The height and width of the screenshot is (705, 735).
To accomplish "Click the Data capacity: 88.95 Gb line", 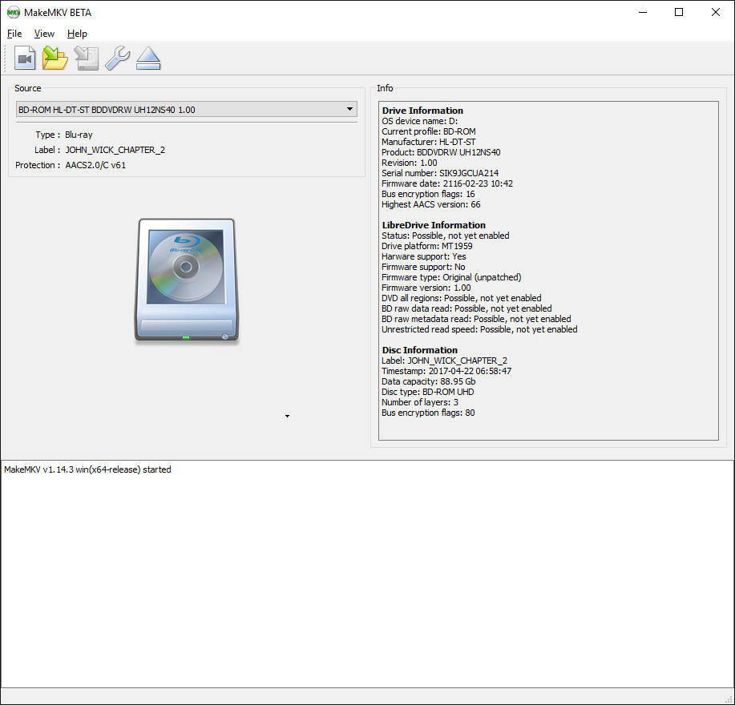I will tap(429, 382).
